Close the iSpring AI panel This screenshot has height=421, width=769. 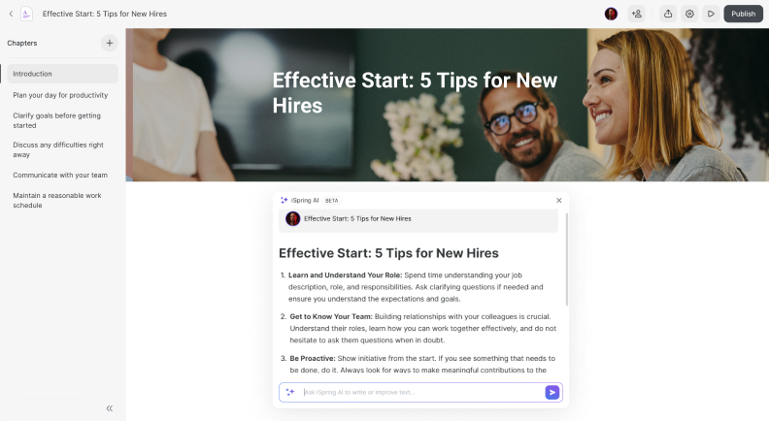(x=558, y=201)
